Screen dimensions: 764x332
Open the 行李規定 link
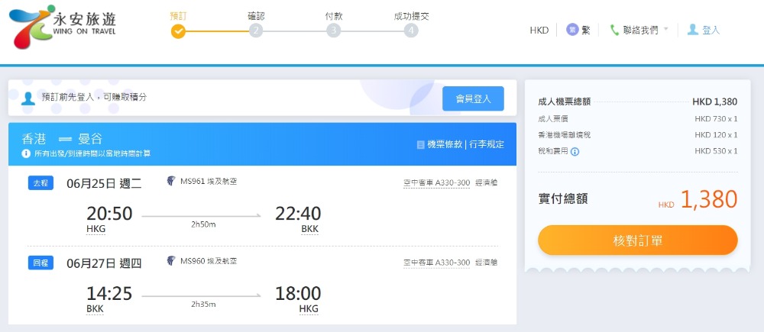[486, 144]
